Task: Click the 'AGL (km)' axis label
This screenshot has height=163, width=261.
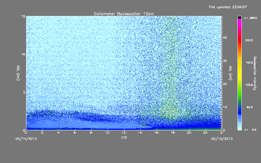Action: 18,73
